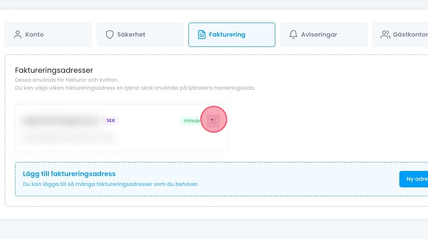Screen dimensions: 428x239
Task: Click the SEK currency badge
Action: (x=111, y=121)
